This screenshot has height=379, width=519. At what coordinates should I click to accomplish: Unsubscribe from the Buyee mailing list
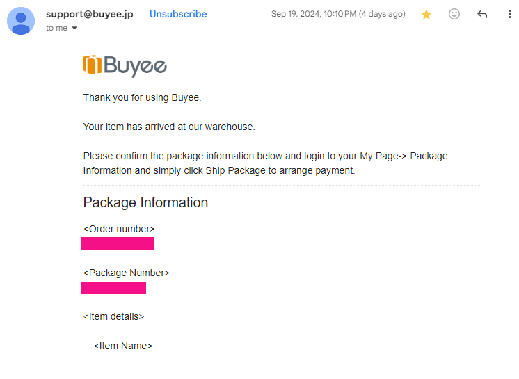coord(178,14)
